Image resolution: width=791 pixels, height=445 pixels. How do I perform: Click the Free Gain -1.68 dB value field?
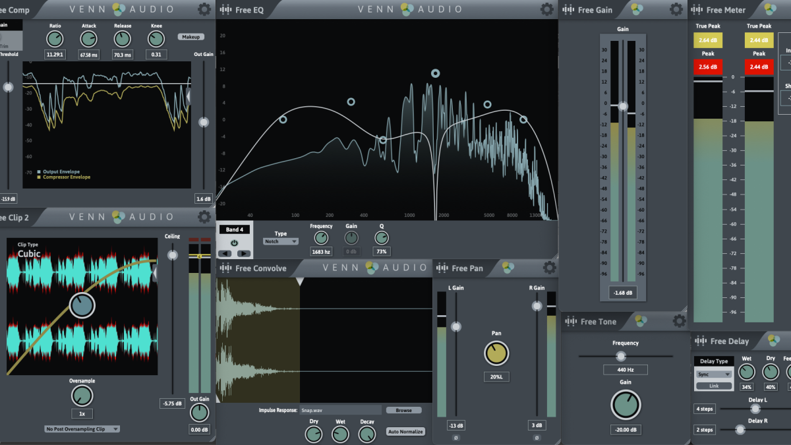tap(623, 293)
